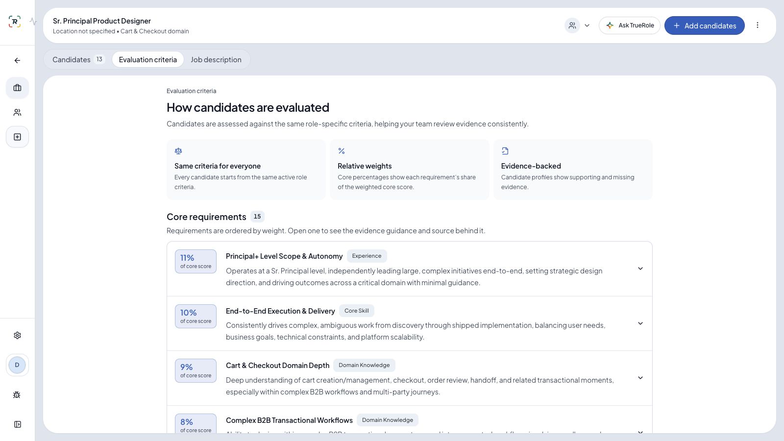Click the Domain Knowledge tag on Complex B2B row

(x=388, y=420)
